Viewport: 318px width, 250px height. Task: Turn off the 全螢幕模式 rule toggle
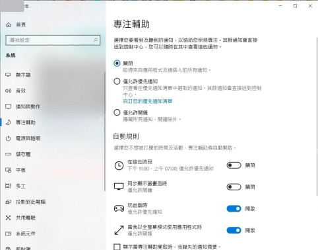pos(234,230)
